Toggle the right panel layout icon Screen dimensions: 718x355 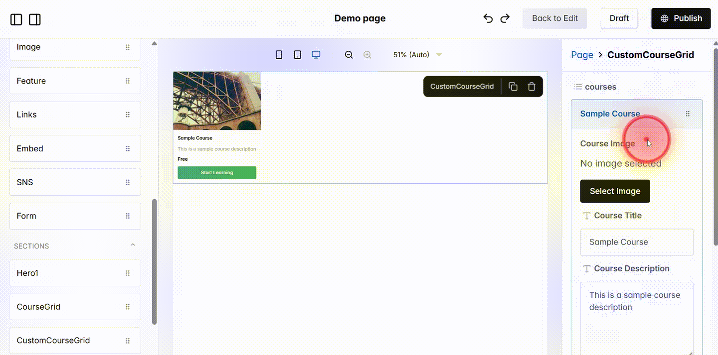34,19
